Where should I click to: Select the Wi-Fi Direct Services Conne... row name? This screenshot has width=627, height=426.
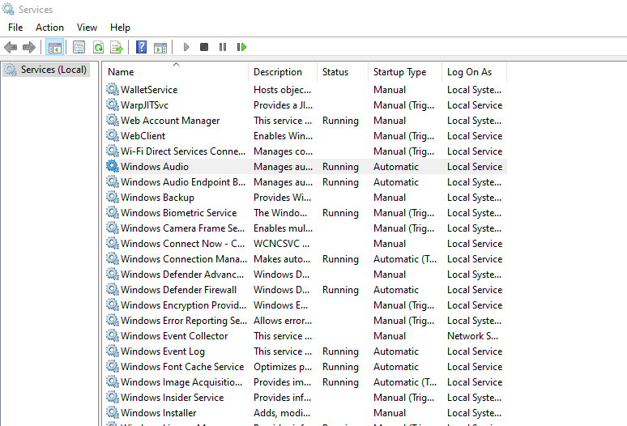pyautogui.click(x=183, y=151)
